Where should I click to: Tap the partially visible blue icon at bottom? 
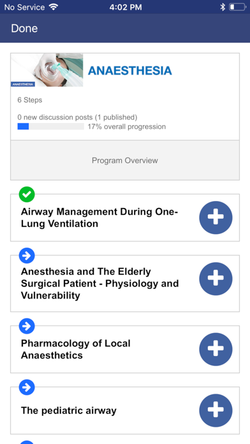pos(27,442)
